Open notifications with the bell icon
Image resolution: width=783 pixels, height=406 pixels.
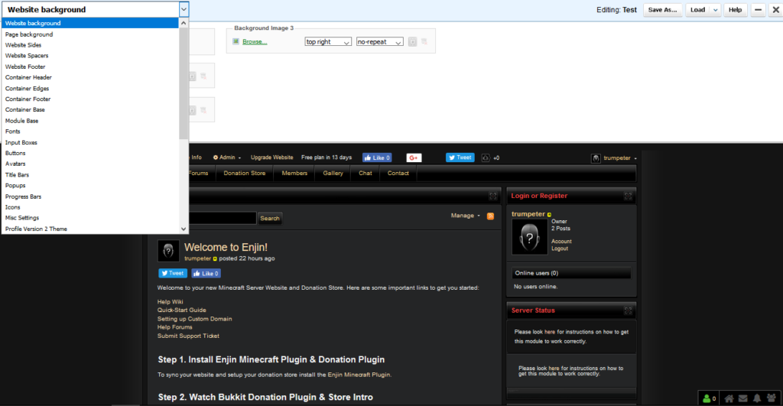click(x=757, y=398)
